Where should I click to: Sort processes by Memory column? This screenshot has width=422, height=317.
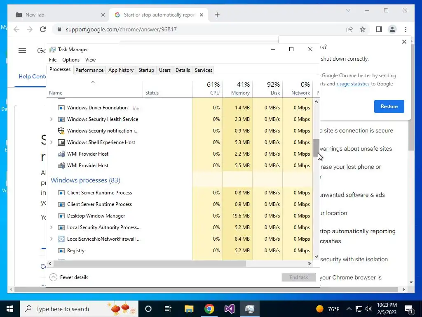(x=238, y=88)
